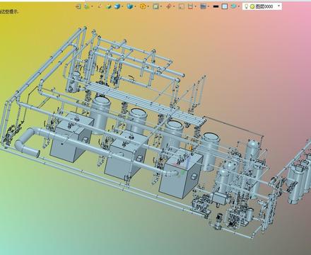
Task: Click the red cross-arrows pan icon
Action: (168, 6)
